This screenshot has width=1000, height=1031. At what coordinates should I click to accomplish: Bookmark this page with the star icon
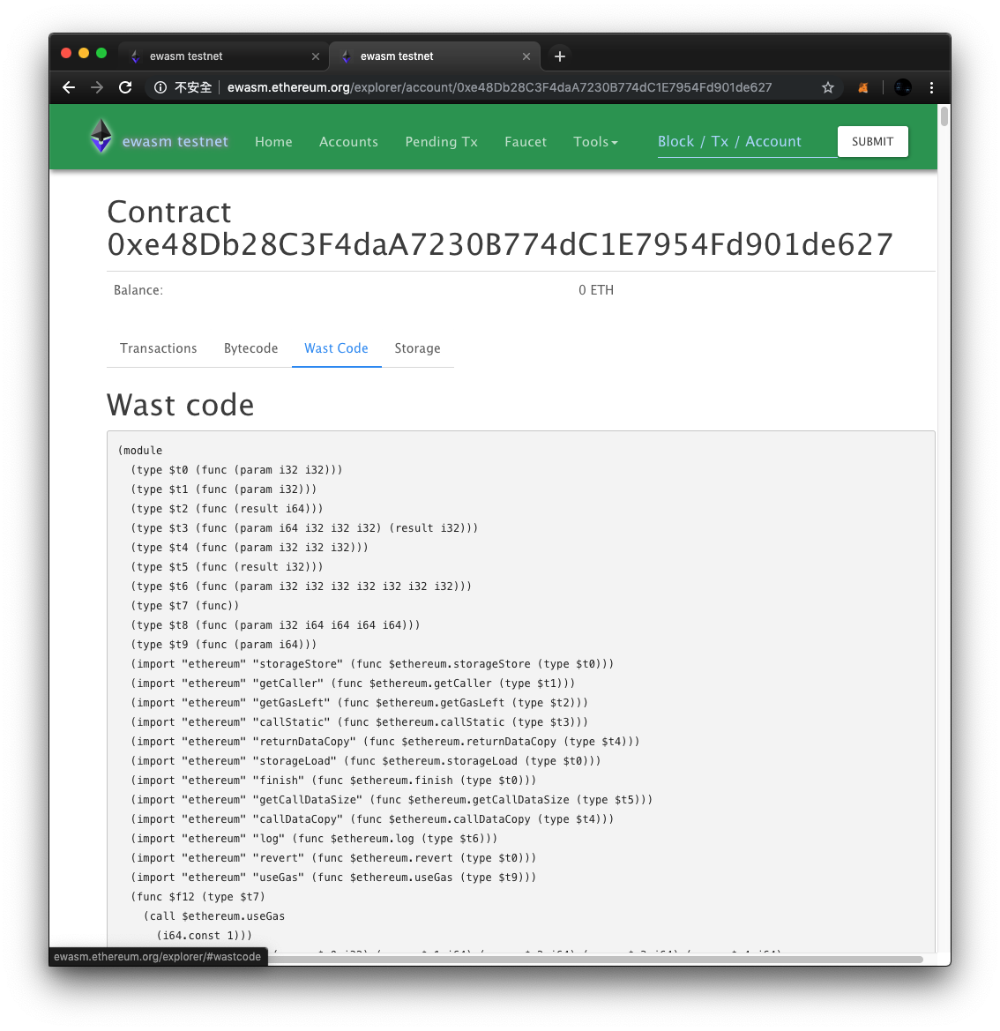(x=827, y=87)
